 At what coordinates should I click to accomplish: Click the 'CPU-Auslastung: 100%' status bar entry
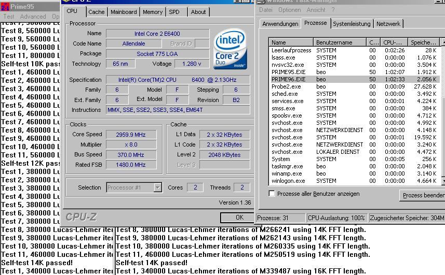[x=336, y=218]
